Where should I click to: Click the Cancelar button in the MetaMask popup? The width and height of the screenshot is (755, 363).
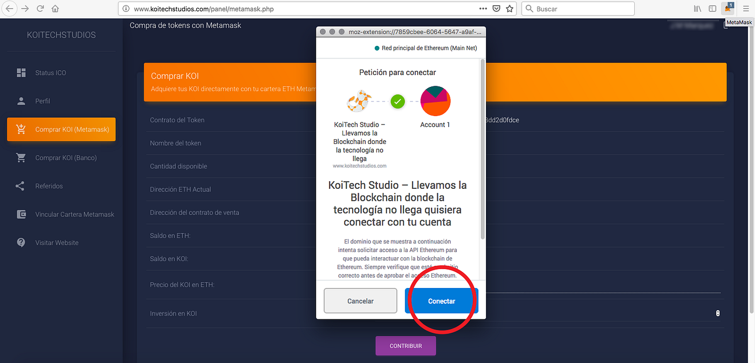(360, 301)
